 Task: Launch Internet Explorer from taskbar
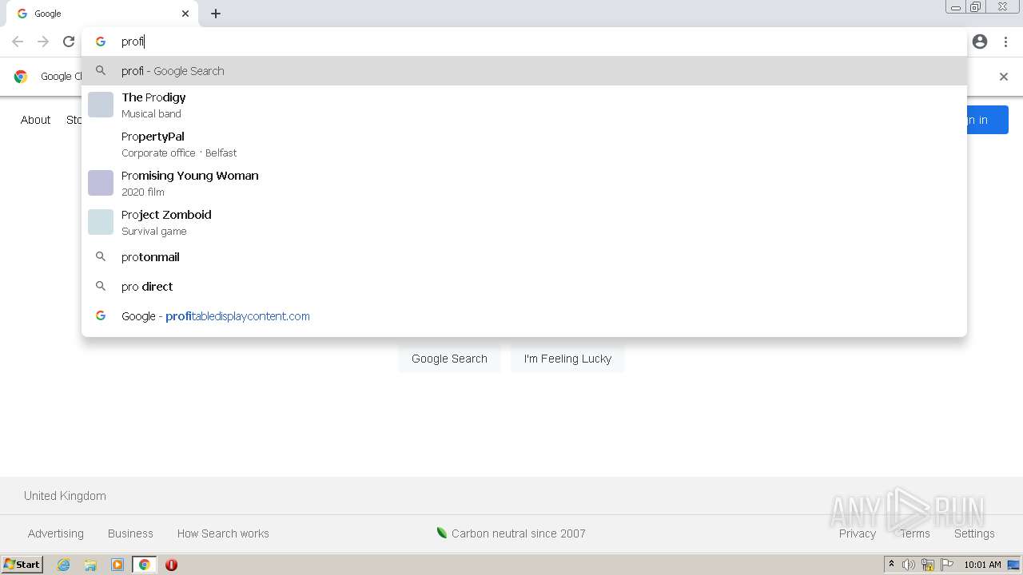click(63, 565)
